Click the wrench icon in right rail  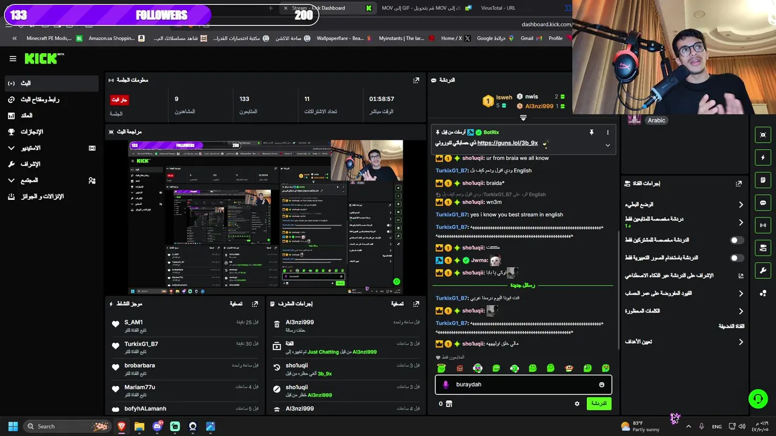(763, 270)
